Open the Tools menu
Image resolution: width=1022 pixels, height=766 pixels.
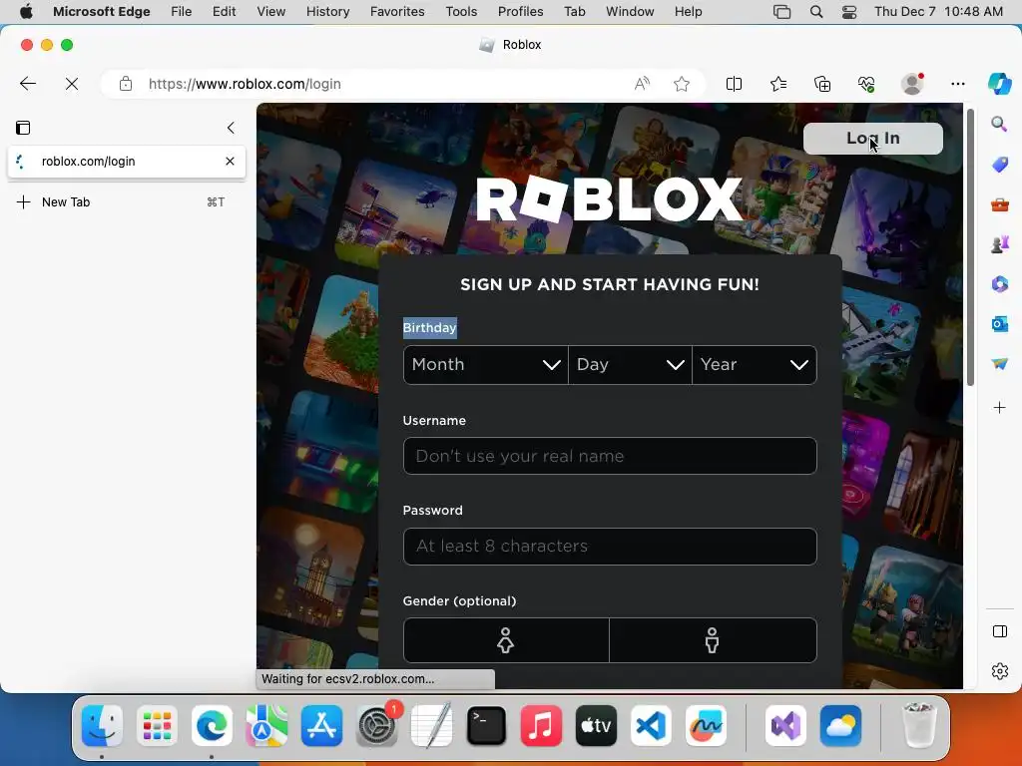pos(461,11)
